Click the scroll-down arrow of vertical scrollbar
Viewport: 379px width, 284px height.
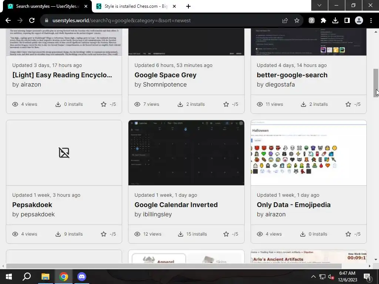[x=376, y=260]
